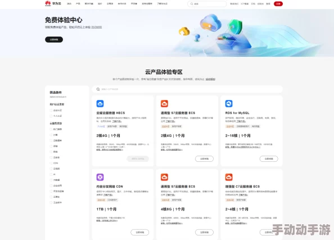Open the 活动 menu in top navigation
Viewport: 334px width, 240px height.
click(69, 3)
